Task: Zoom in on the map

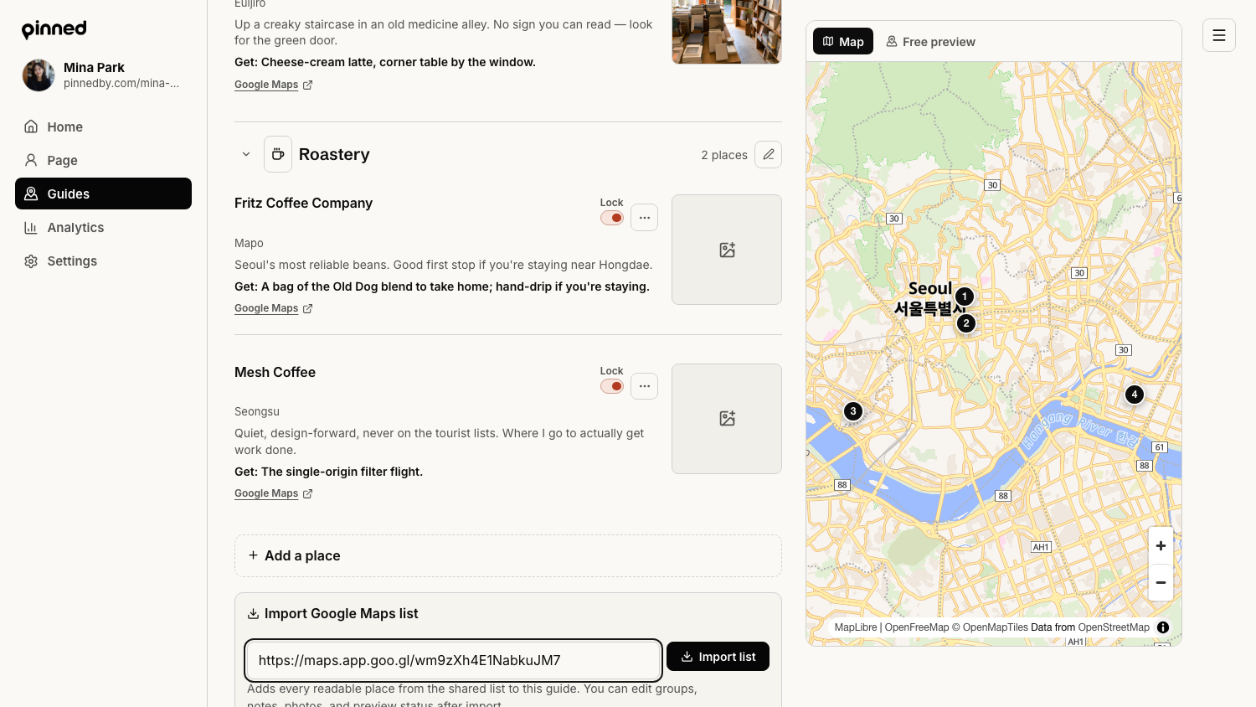Action: (1161, 546)
